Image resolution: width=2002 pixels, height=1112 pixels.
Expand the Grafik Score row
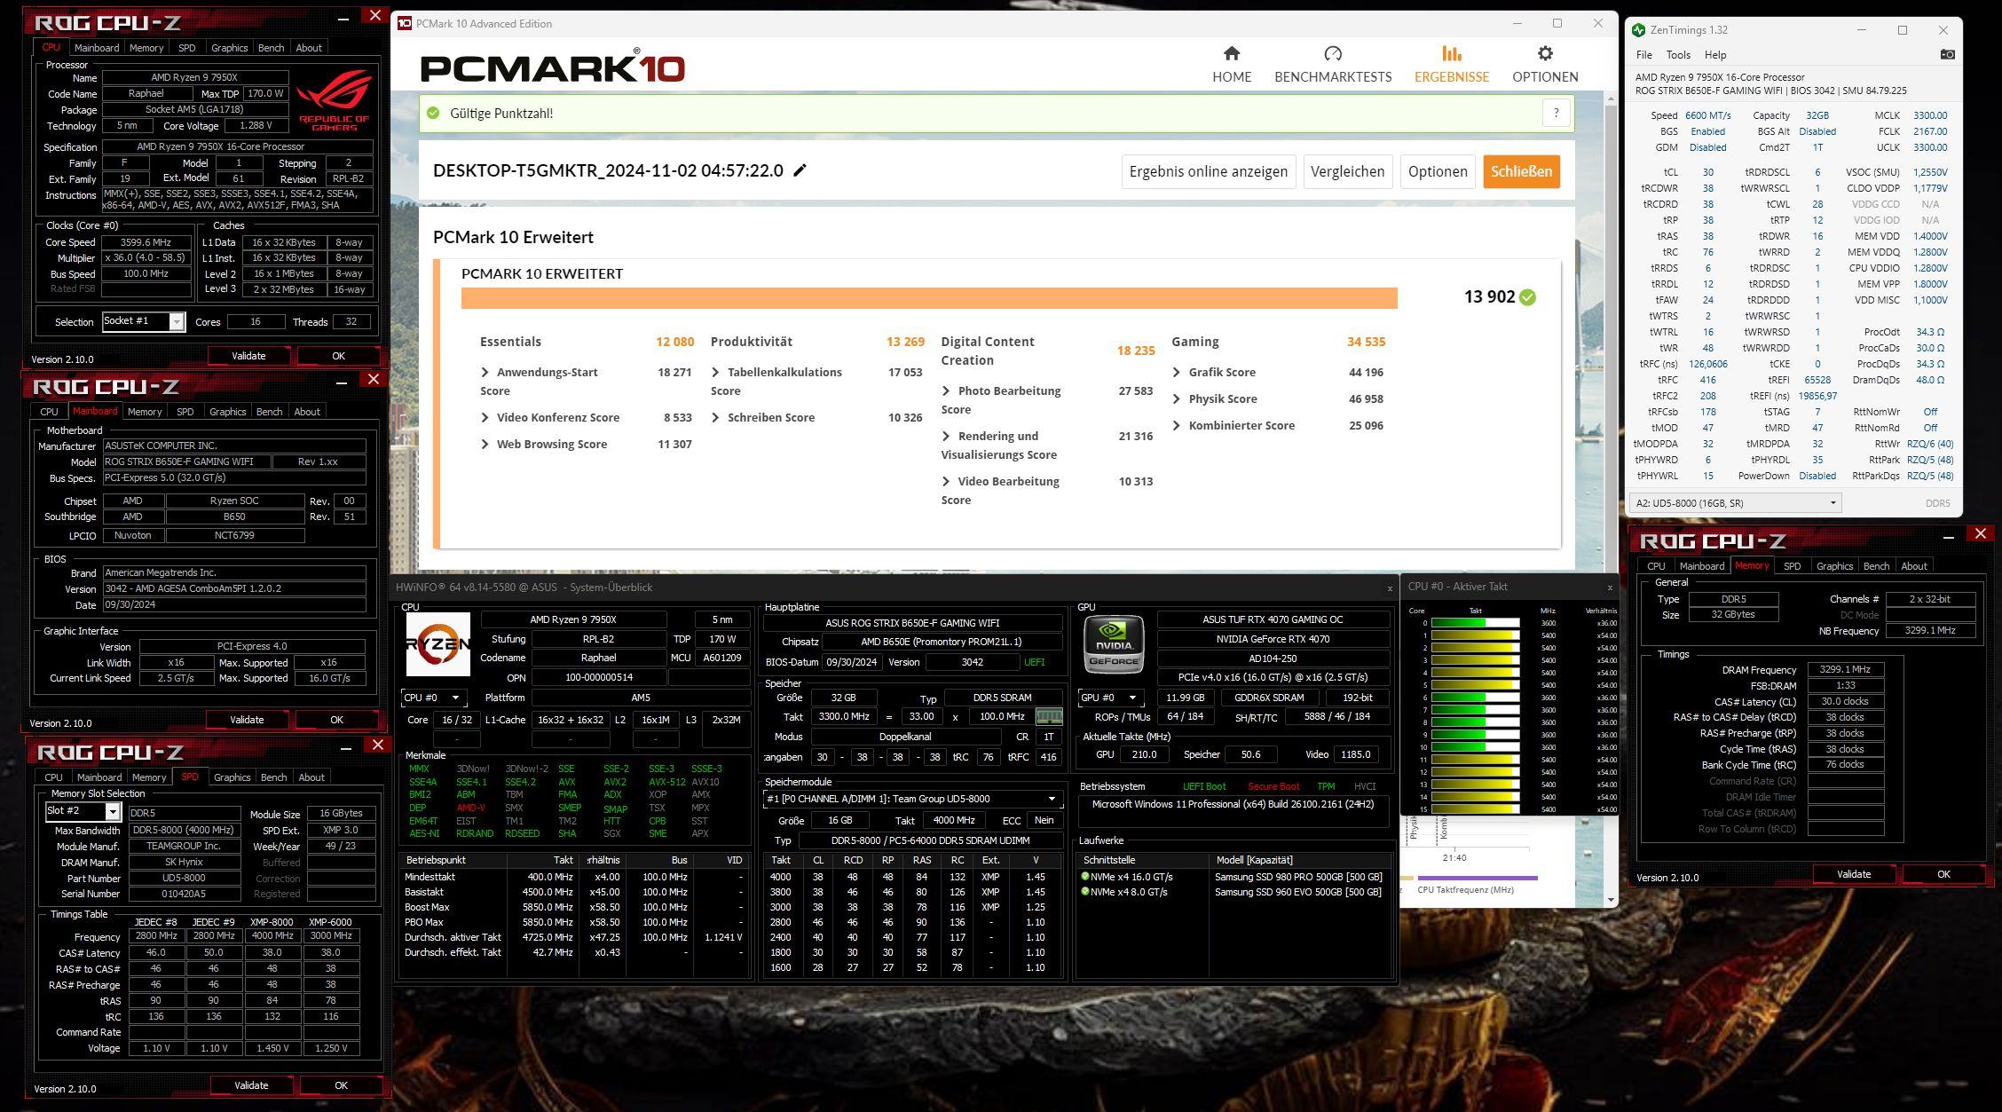pos(1177,373)
